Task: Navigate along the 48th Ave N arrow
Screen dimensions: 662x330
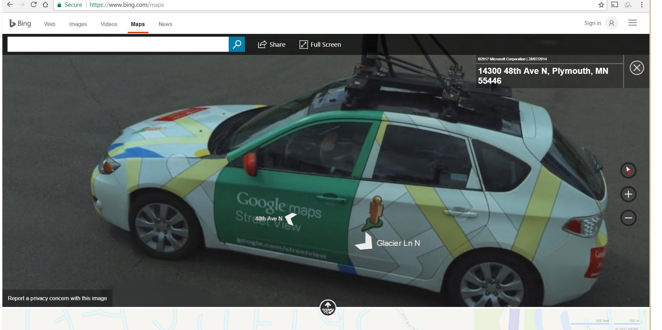Action: 290,219
